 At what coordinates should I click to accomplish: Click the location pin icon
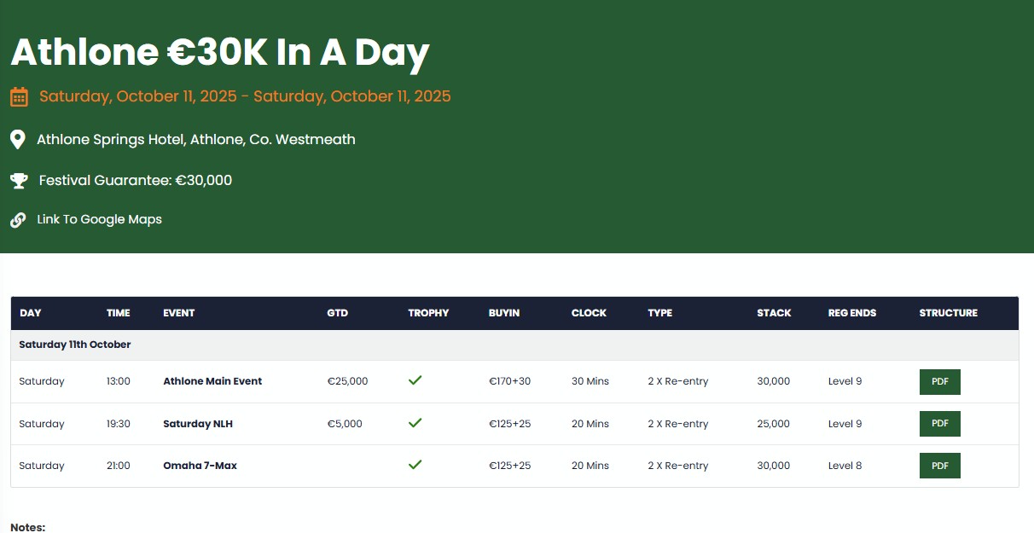tap(18, 139)
